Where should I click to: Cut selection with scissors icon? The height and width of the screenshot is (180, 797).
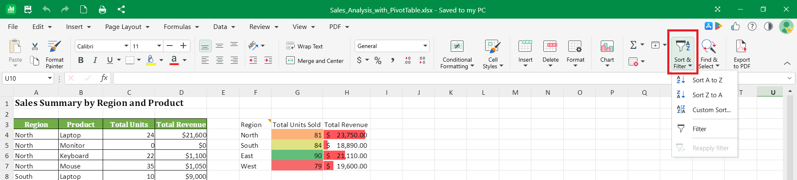pyautogui.click(x=35, y=46)
